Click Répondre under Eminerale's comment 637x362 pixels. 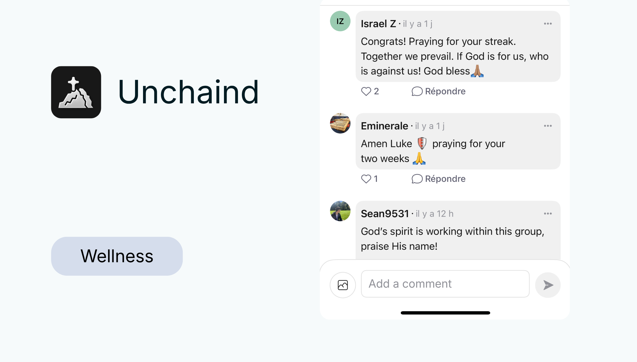pyautogui.click(x=445, y=179)
